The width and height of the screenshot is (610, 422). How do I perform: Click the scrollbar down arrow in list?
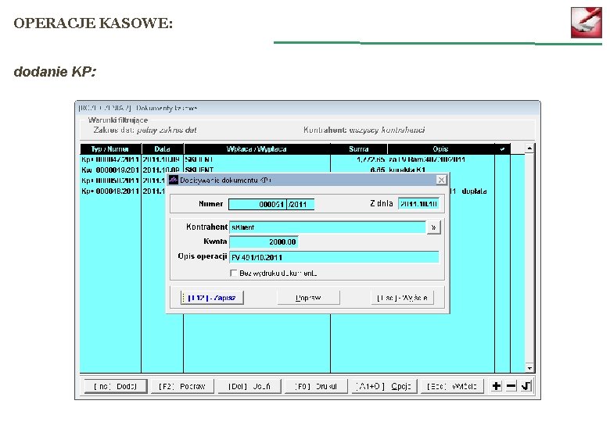click(x=529, y=367)
